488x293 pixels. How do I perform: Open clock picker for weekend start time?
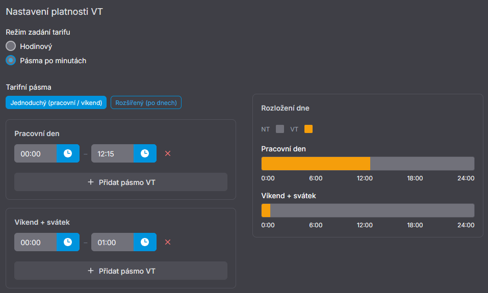[68, 242]
